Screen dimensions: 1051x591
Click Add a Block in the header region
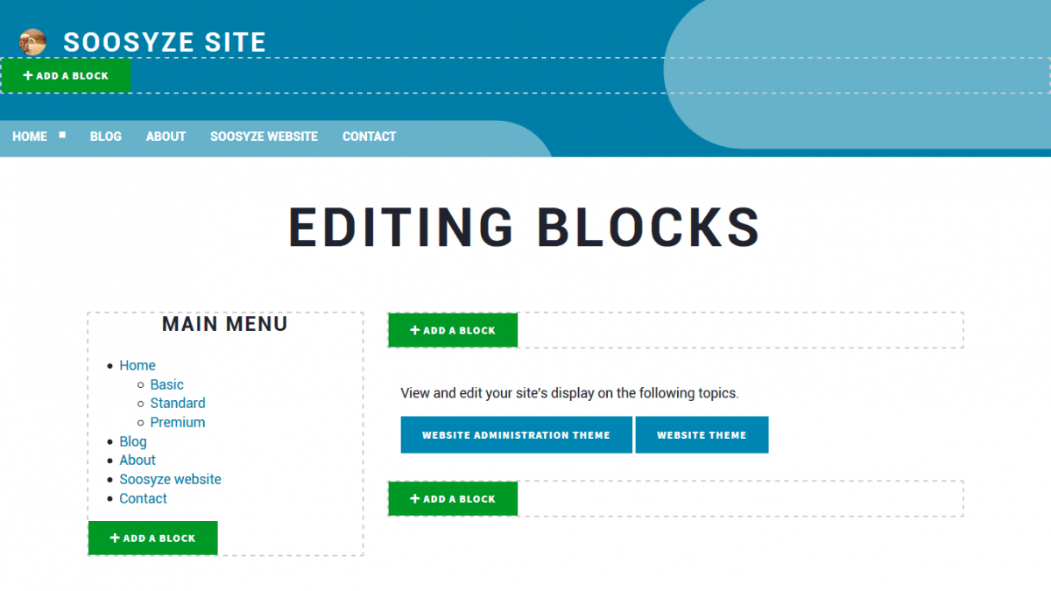coord(66,76)
